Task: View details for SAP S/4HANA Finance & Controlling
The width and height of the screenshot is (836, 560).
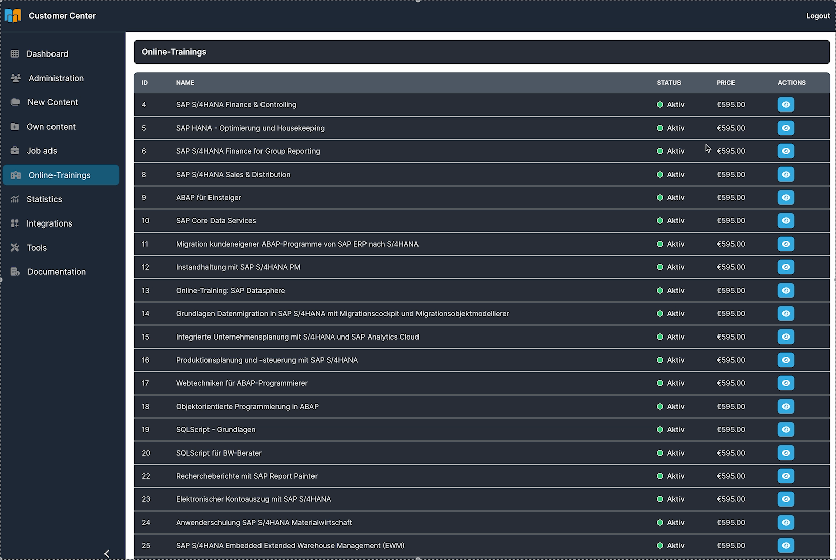Action: tap(786, 105)
